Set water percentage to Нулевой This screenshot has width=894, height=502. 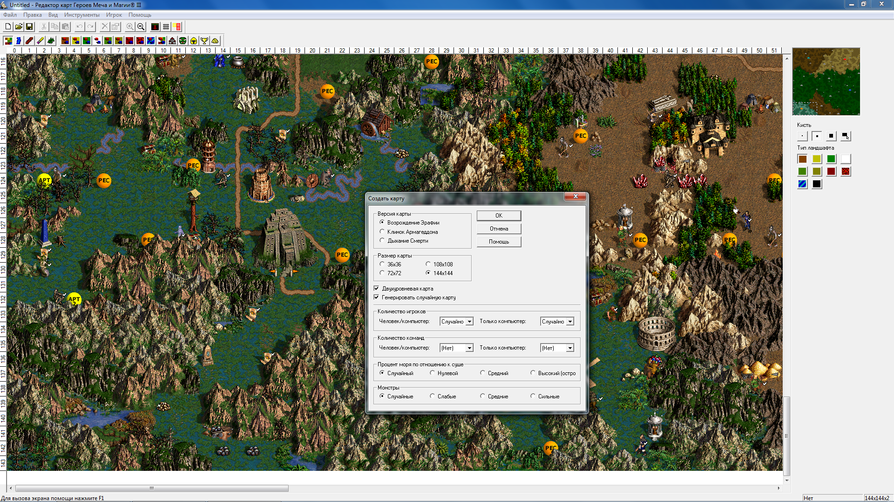coord(444,373)
